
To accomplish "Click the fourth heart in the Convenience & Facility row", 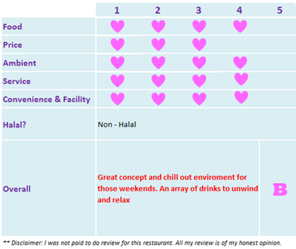I will tap(241, 97).
